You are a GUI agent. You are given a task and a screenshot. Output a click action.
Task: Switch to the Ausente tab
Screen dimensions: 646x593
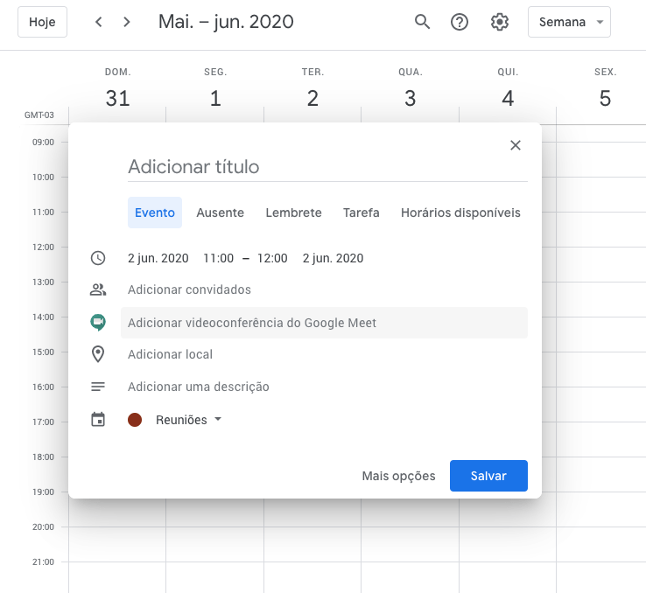tap(220, 213)
